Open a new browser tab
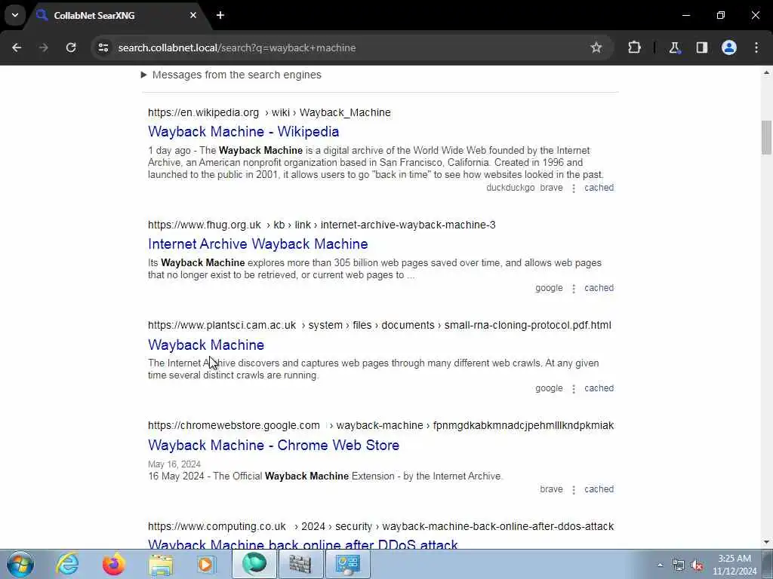 coord(220,15)
